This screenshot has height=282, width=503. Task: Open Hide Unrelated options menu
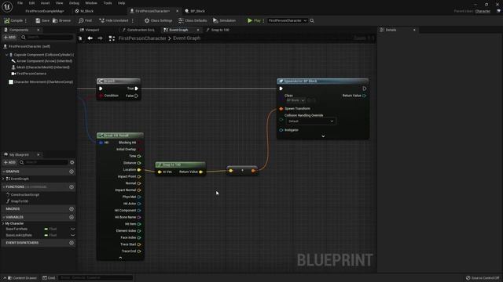(x=133, y=20)
